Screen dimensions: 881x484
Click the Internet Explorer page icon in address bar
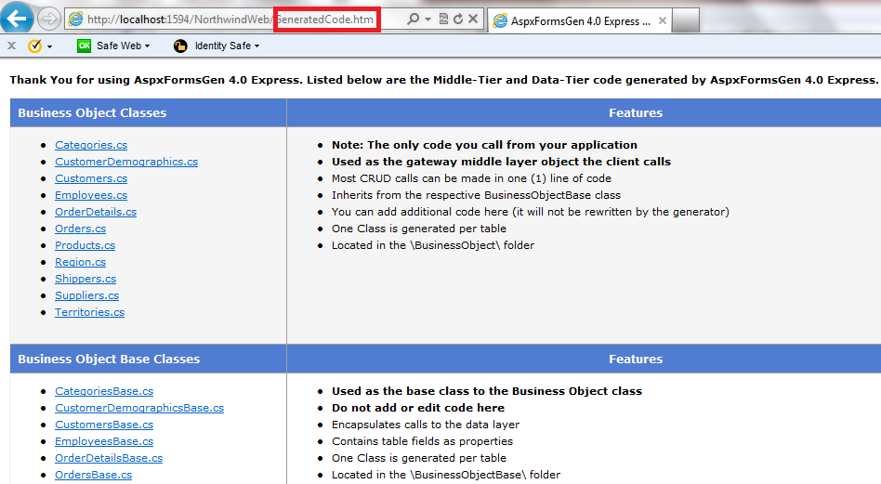click(75, 20)
